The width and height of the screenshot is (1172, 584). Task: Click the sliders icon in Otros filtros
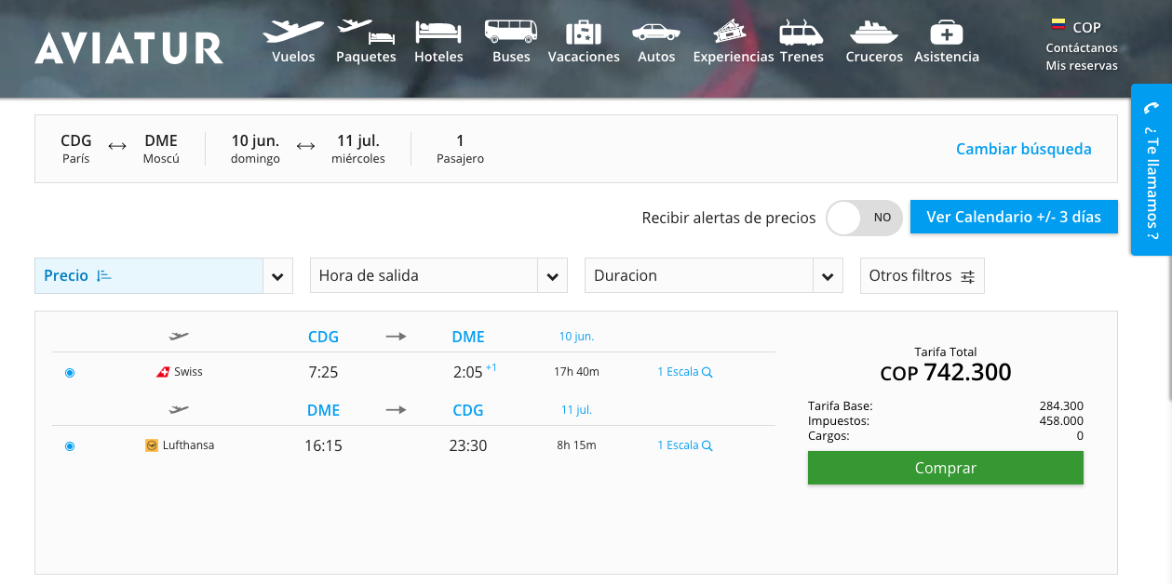click(968, 276)
